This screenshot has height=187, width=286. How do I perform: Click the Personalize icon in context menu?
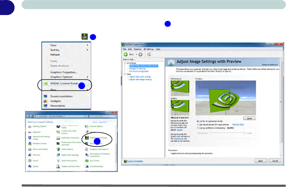(x=46, y=106)
